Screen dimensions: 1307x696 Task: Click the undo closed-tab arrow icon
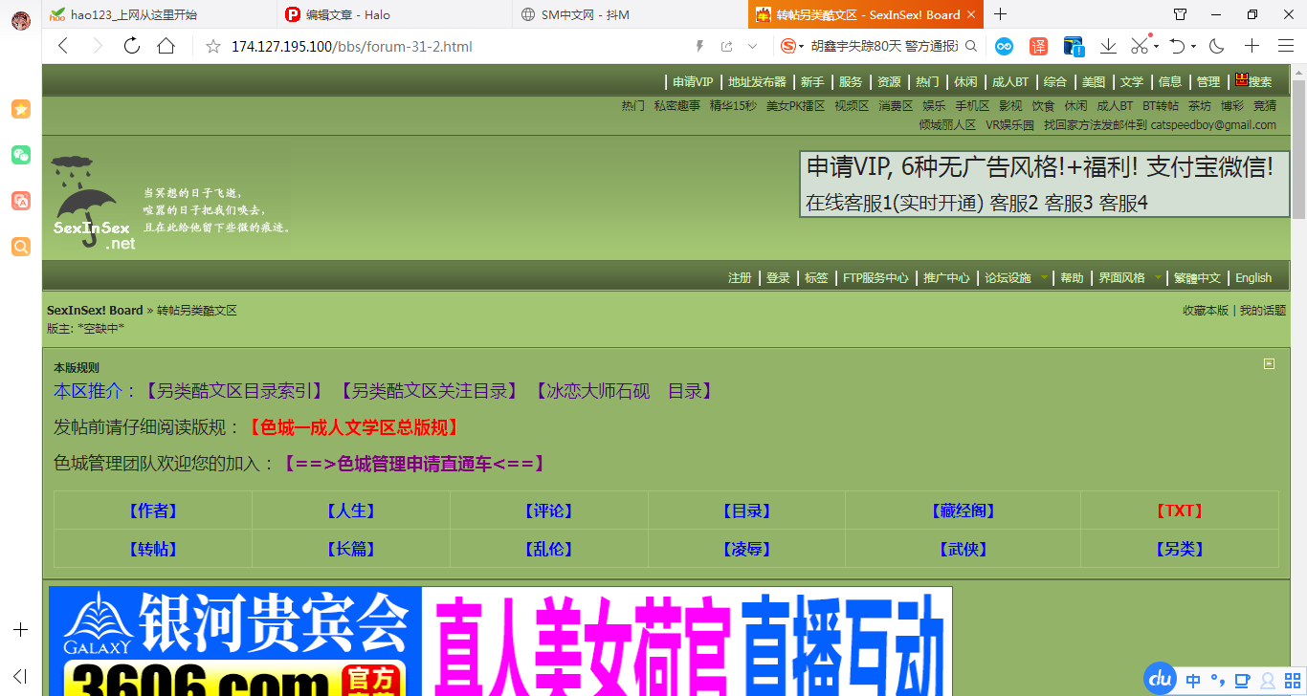point(1178,46)
